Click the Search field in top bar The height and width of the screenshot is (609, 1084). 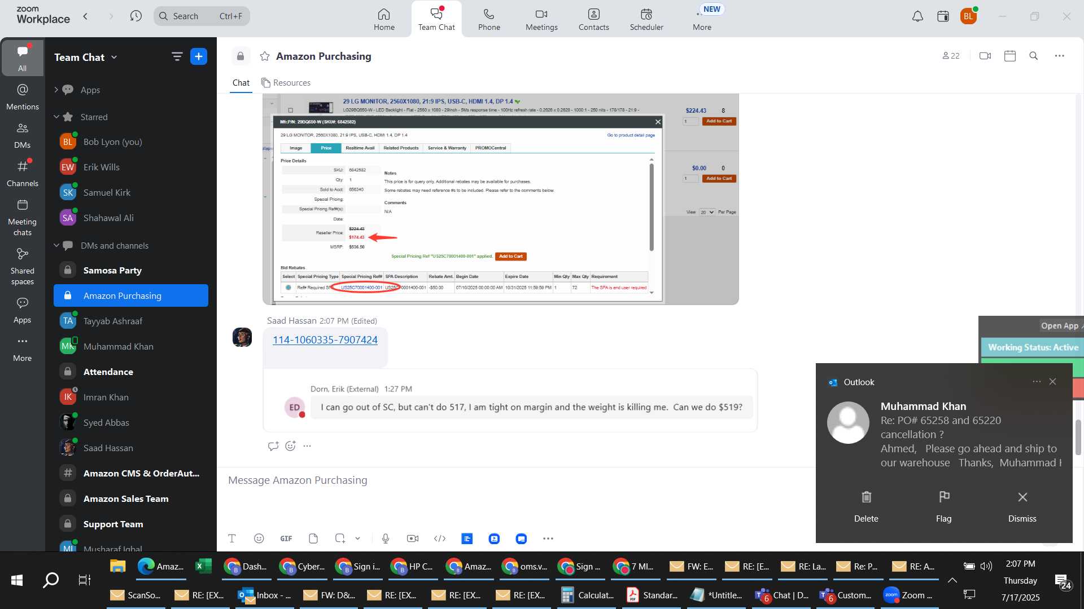(x=202, y=16)
